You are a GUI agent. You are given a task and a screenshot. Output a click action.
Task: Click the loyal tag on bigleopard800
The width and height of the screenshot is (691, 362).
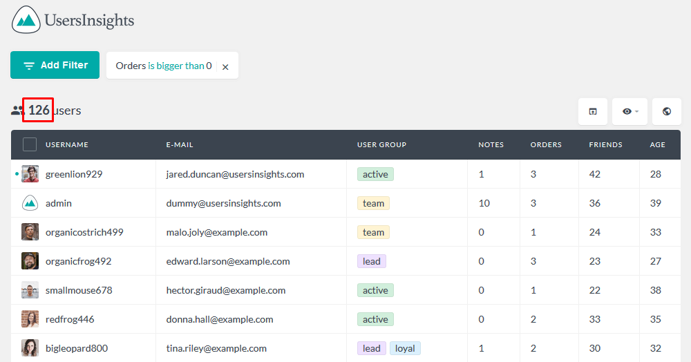point(405,348)
